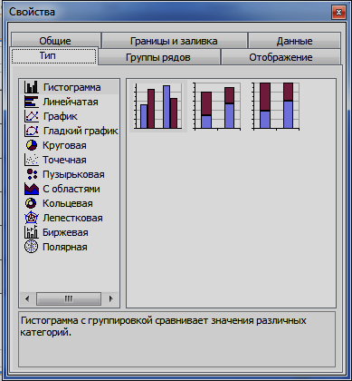The image size is (352, 381).
Task: Pick the Пузырьковая bubble chart icon
Action: click(32, 174)
